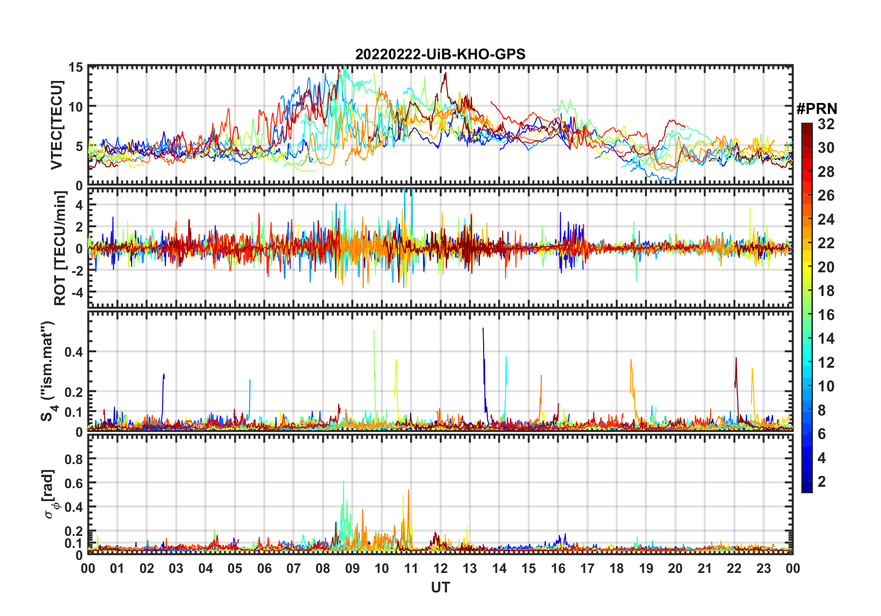Screen dimensions: 881x616
Task: Click the -4 tick label on the ROT axis
Action: [x=76, y=293]
